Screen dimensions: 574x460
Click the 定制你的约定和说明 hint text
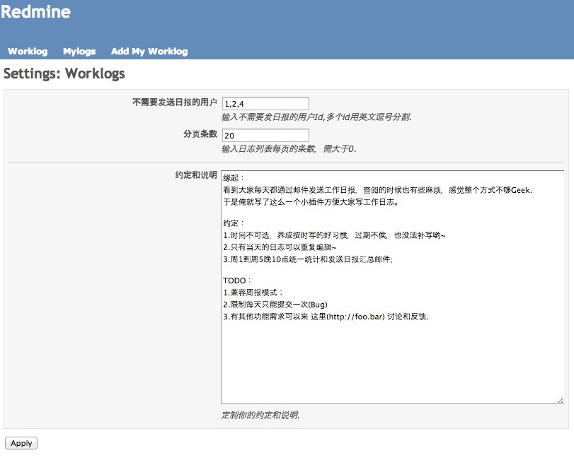260,415
